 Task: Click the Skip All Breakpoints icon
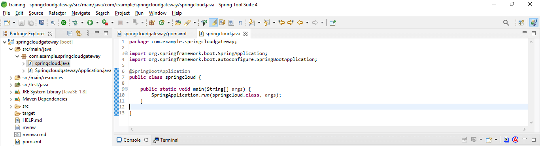(53, 23)
